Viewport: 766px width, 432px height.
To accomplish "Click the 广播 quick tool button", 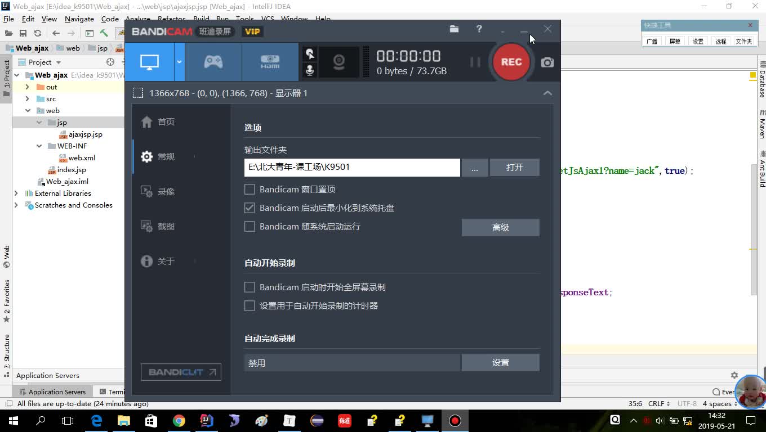I will 652,41.
